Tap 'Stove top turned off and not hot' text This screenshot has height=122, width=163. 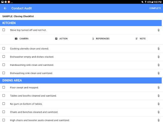pyautogui.click(x=28, y=30)
